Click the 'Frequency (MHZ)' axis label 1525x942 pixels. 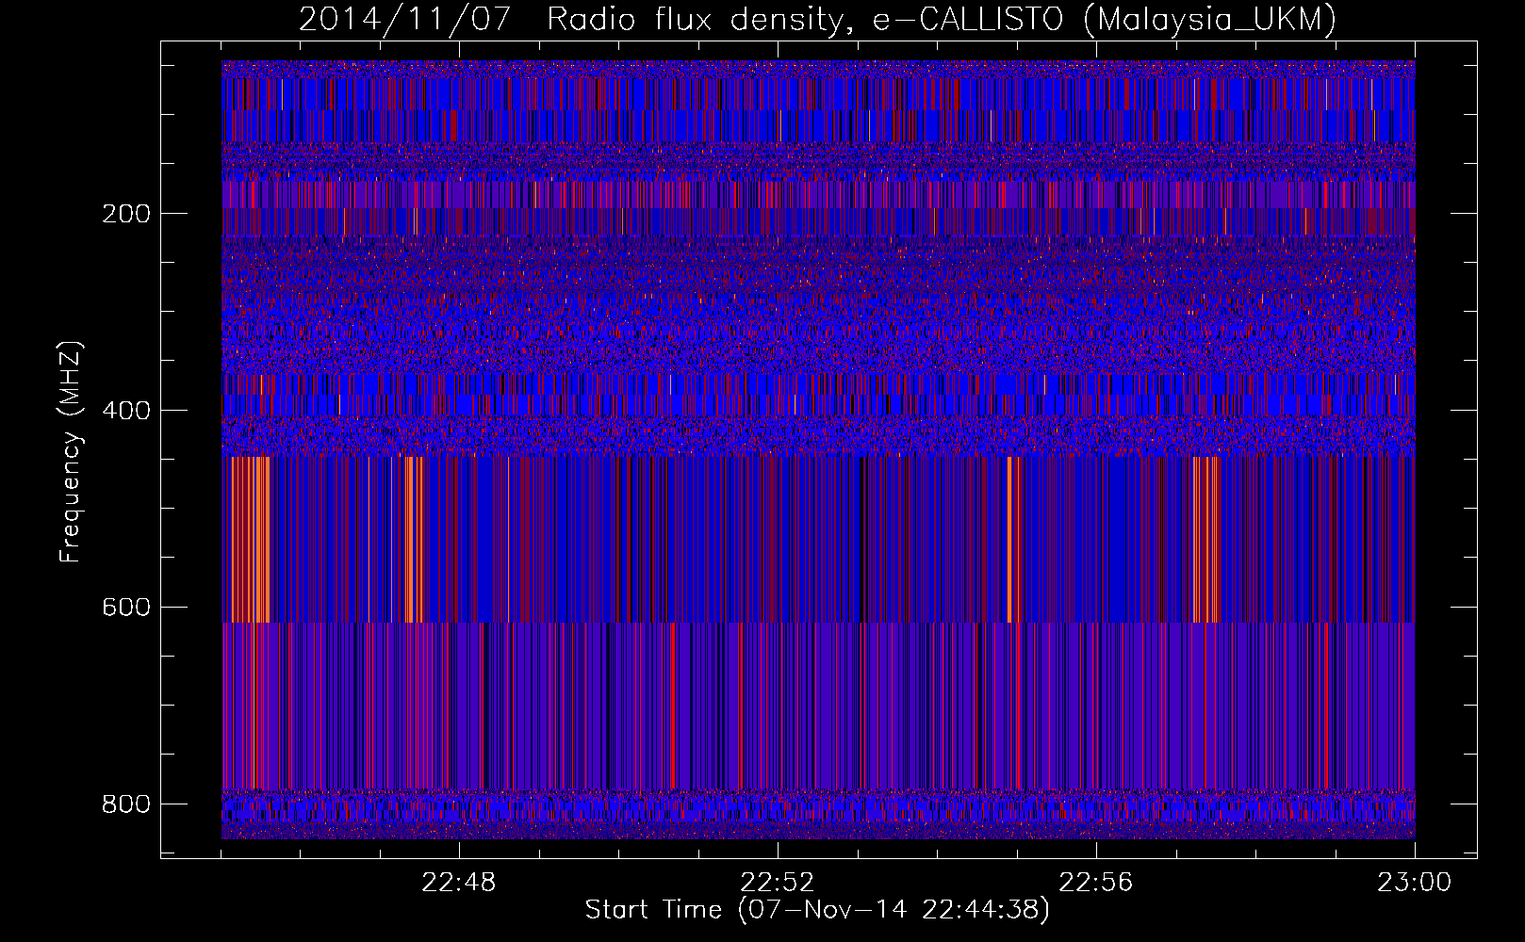71,452
